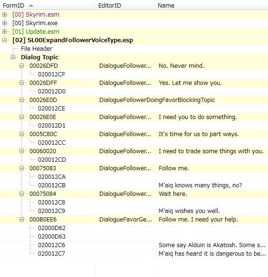Select child record 020012D0
The width and height of the screenshot is (268, 277).
coord(52,92)
